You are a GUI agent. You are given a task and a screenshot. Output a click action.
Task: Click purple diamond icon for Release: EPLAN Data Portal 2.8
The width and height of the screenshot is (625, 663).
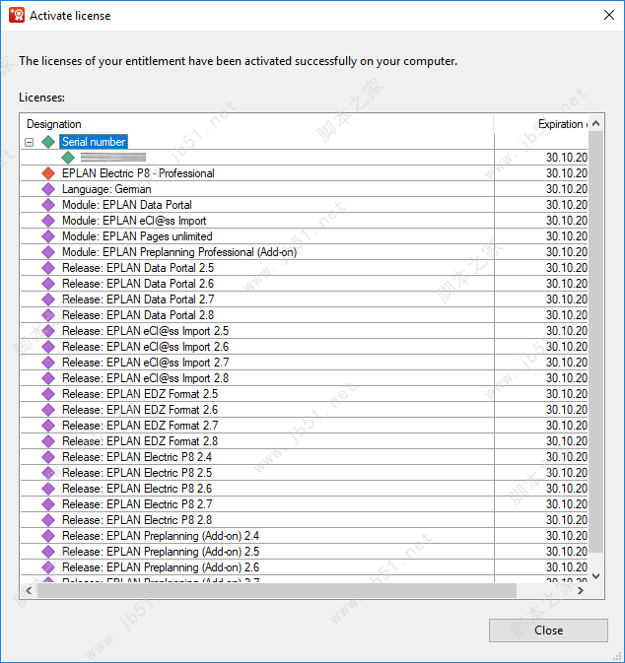pyautogui.click(x=48, y=315)
